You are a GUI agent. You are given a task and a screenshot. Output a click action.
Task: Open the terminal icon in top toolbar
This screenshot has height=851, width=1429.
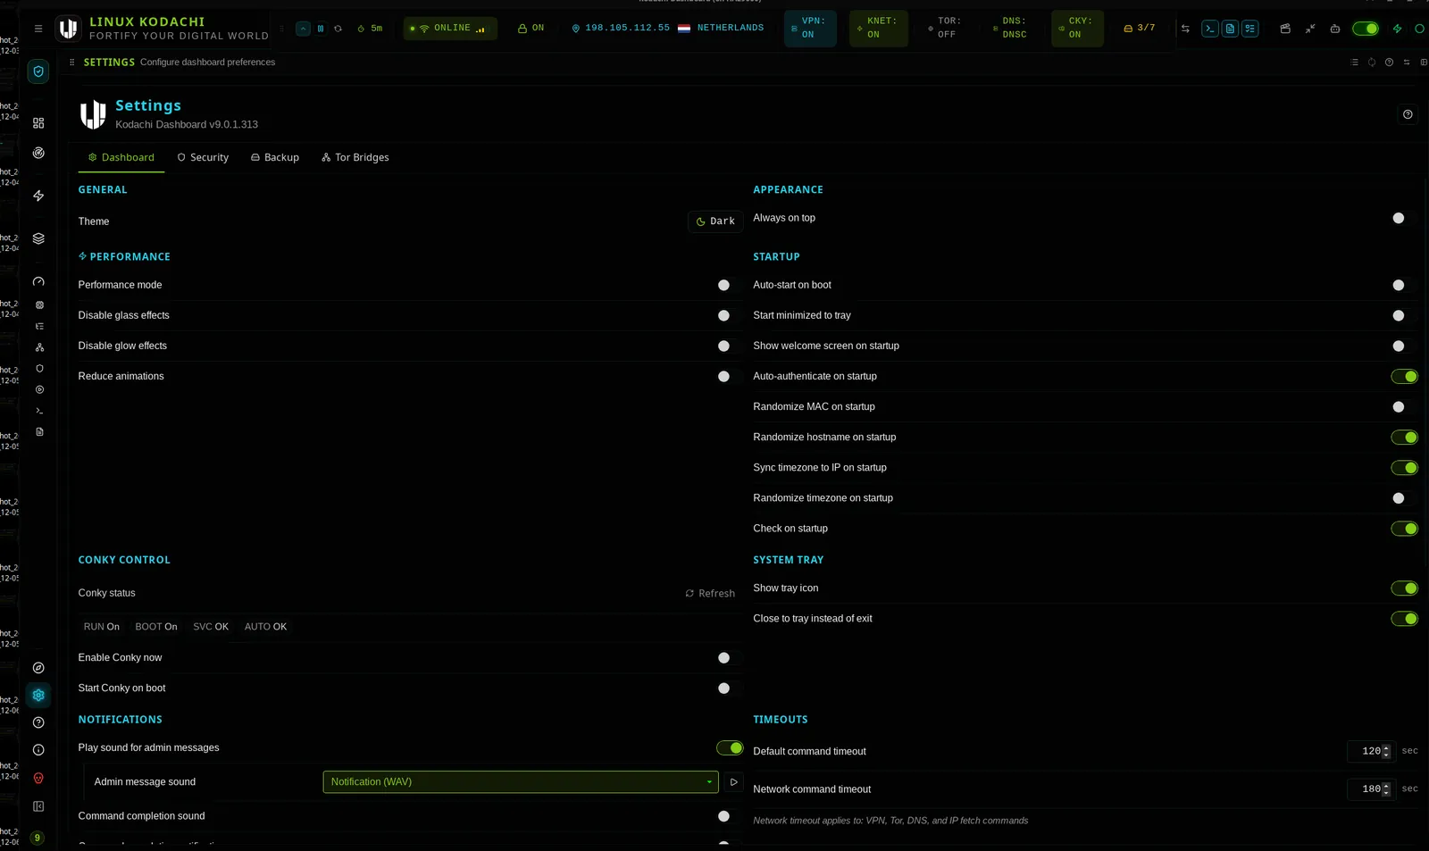pos(1209,29)
